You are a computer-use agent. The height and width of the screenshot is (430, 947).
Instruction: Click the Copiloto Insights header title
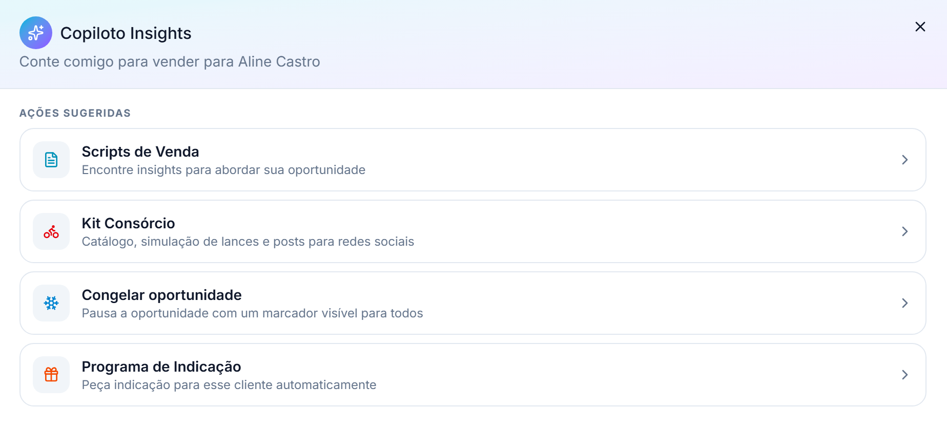pyautogui.click(x=126, y=33)
